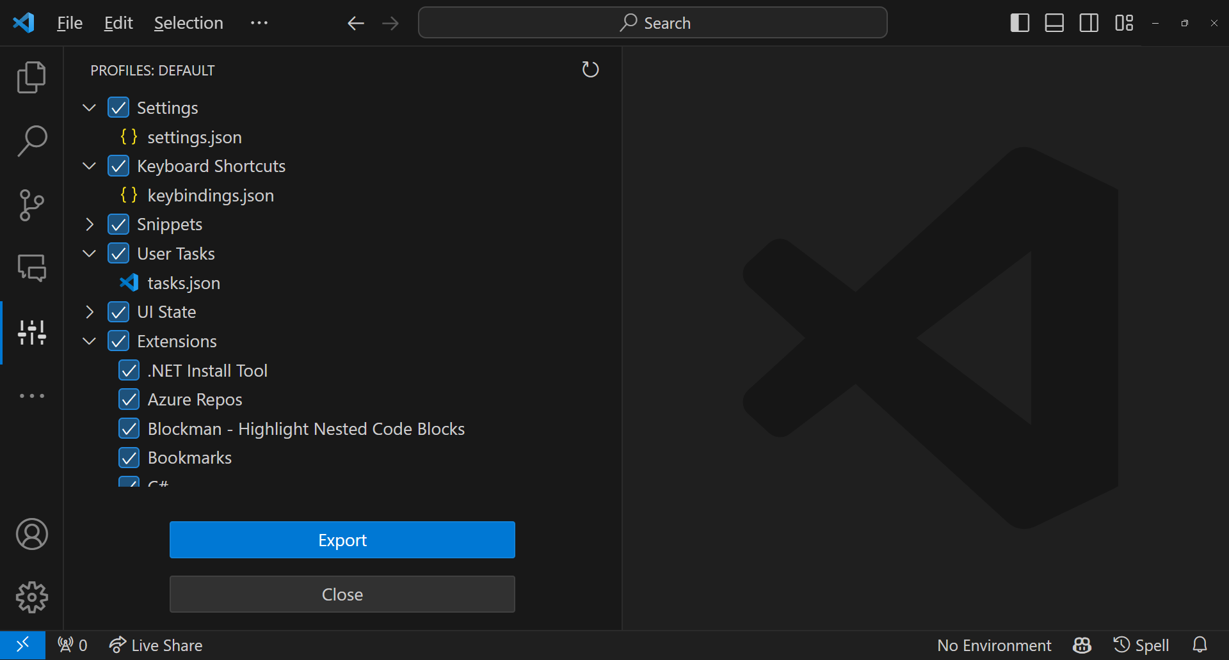Open the Explorer view
This screenshot has height=660, width=1229.
(31, 77)
